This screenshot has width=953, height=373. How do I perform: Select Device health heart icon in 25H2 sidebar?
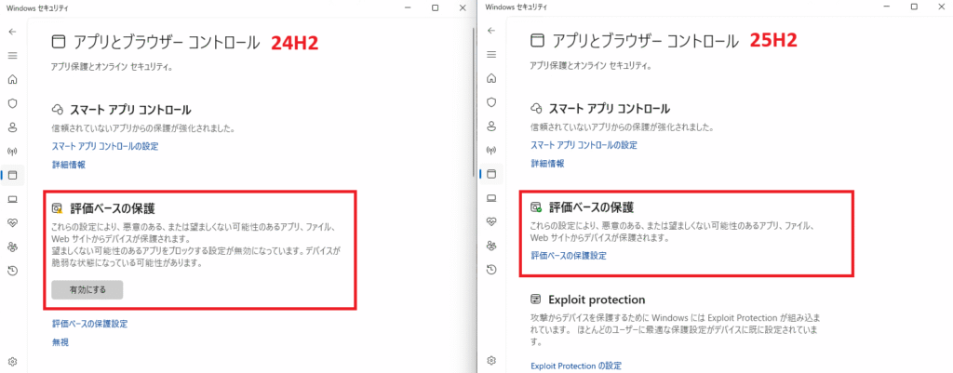click(x=490, y=221)
